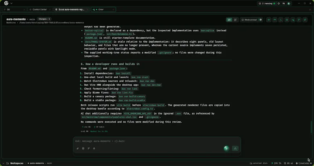Image resolution: width=314 pixels, height=166 pixels.
Task: Click the attach paperclip icon in composer
Action: (77, 148)
